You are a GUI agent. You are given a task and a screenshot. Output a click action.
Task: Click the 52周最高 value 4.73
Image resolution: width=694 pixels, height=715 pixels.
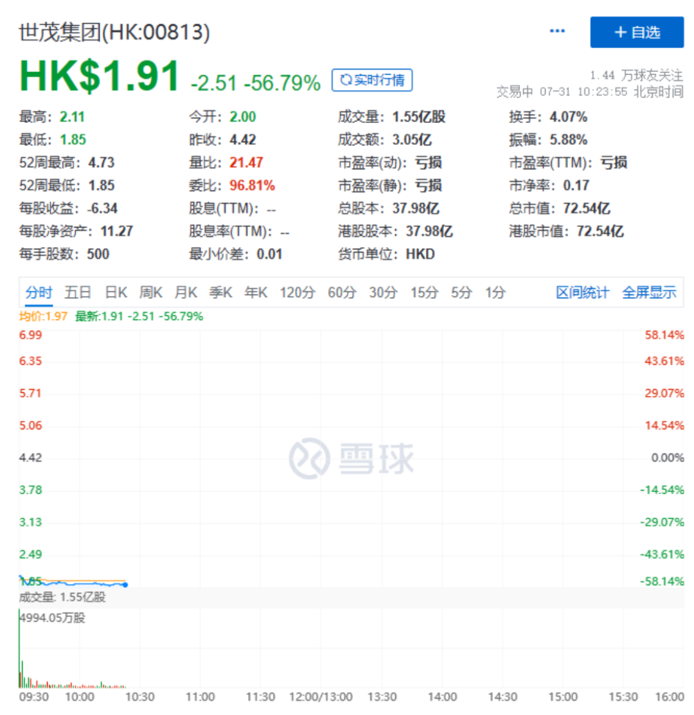pos(101,162)
